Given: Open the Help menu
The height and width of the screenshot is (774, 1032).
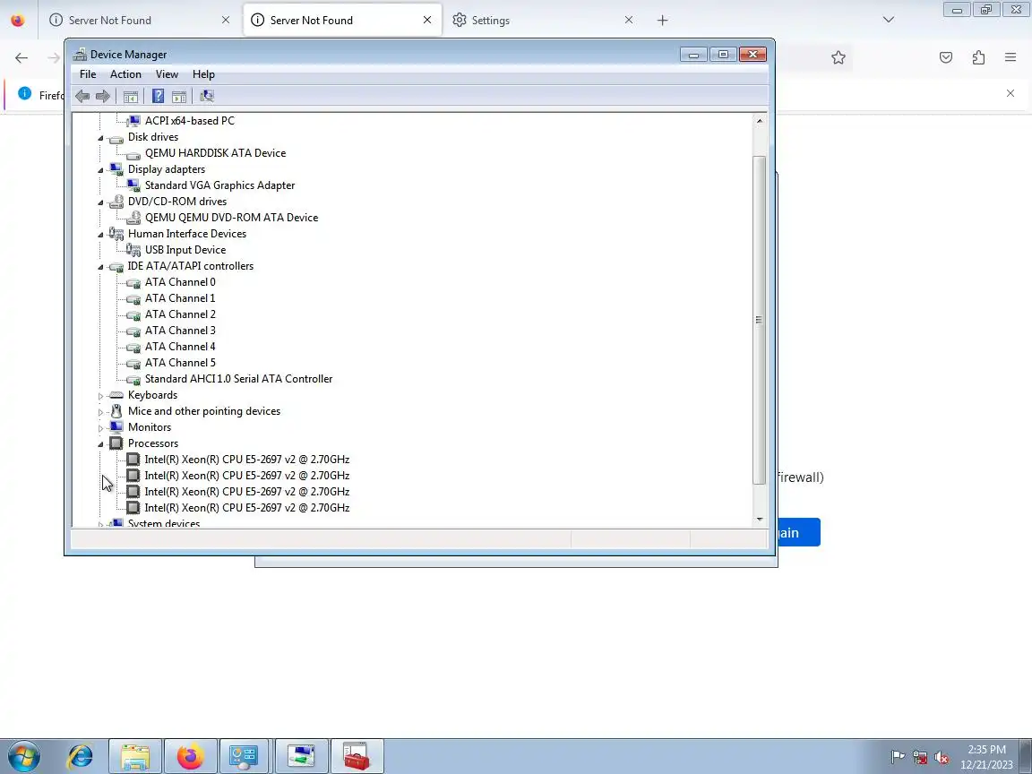Looking at the screenshot, I should 203,74.
